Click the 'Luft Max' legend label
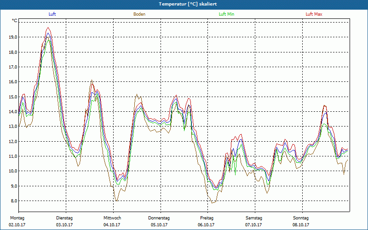This screenshot has height=230, width=368. 314,14
